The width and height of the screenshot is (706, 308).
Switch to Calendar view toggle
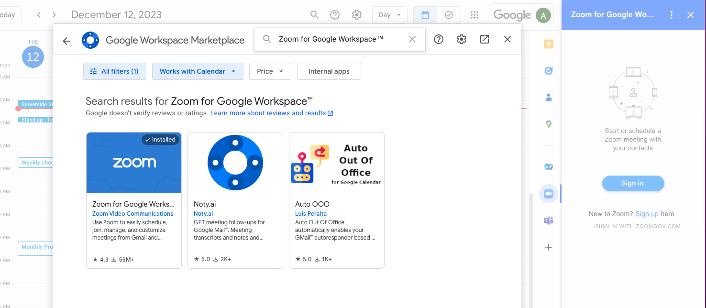(425, 15)
